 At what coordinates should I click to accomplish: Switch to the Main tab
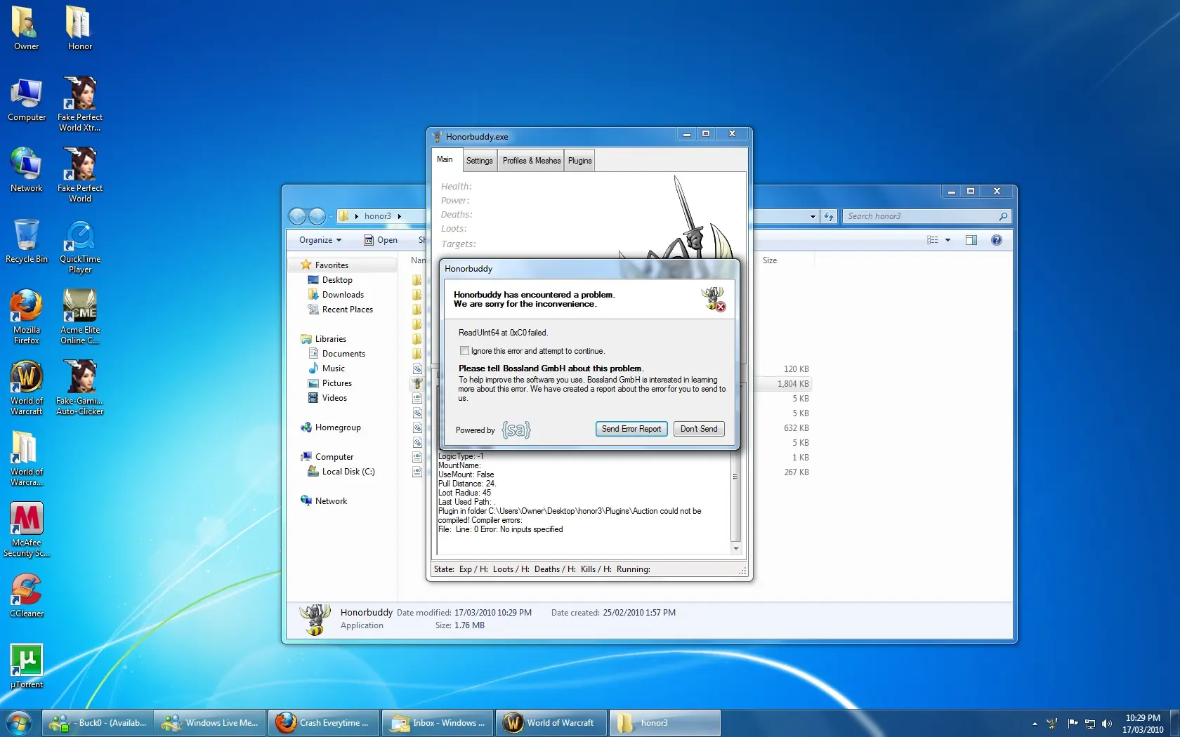445,159
